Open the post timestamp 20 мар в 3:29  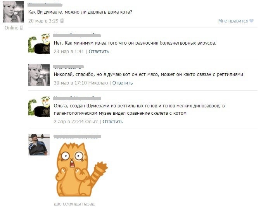(x=43, y=21)
